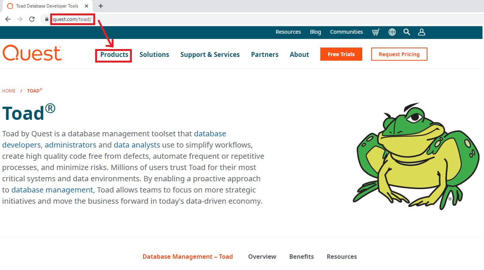Follow the database developers link
Image resolution: width=484 pixels, height=270 pixels.
(114, 139)
